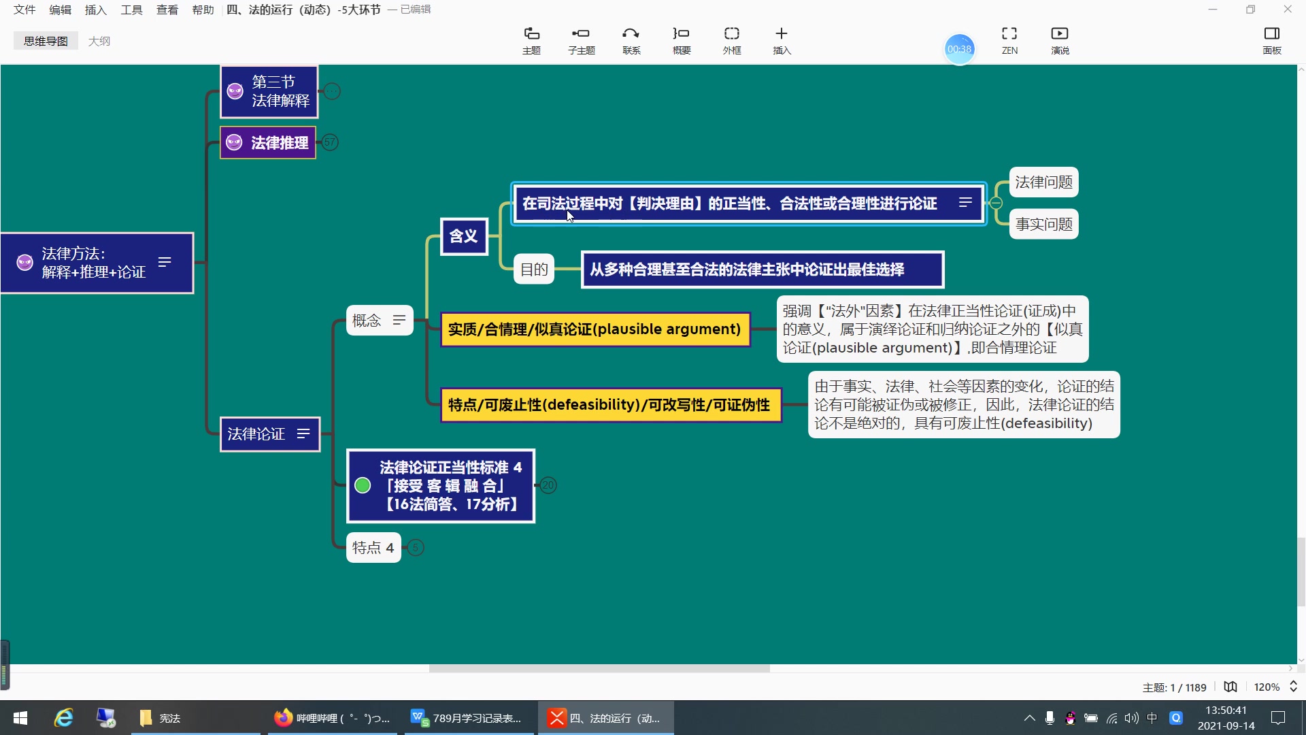Select the 目的 topic
Image resolution: width=1306 pixels, height=735 pixels.
534,269
